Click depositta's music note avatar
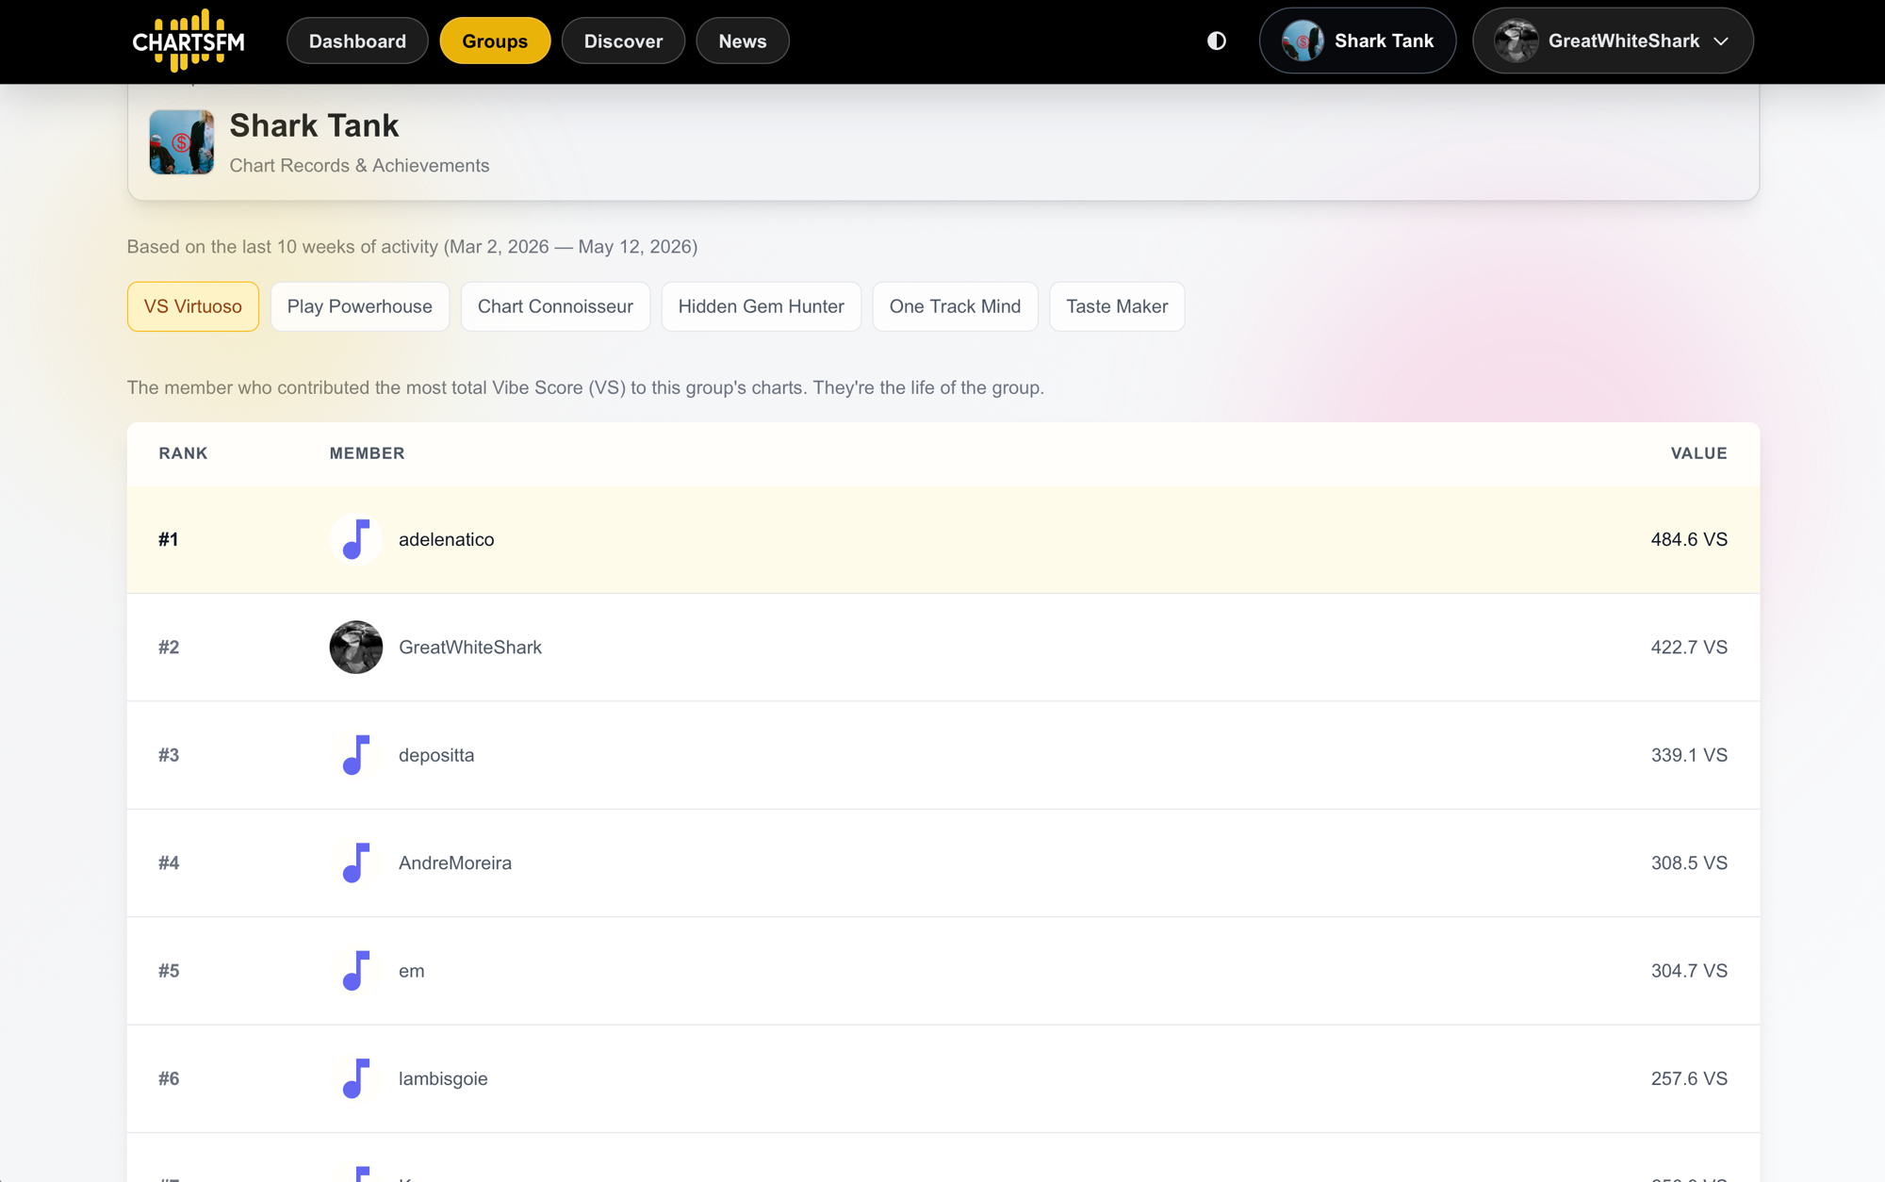1885x1182 pixels. 356,755
